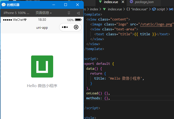Click the 100% battery percentage text
The image size is (174, 119).
pos(70,20)
